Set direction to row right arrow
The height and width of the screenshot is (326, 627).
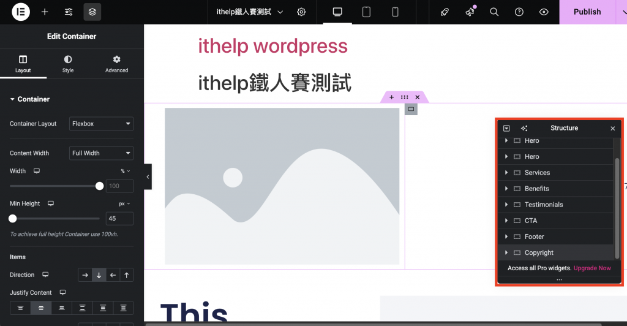tap(84, 275)
